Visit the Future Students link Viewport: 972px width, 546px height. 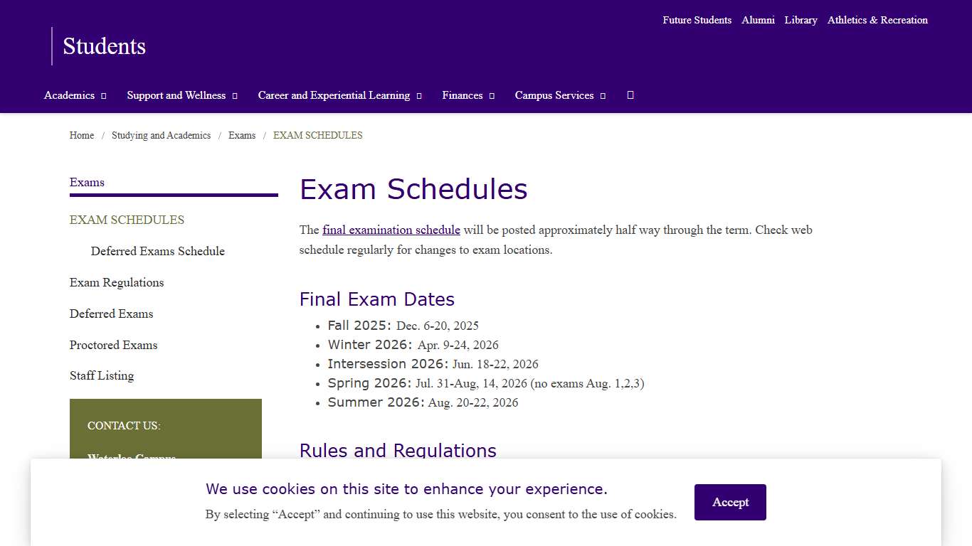coord(697,20)
